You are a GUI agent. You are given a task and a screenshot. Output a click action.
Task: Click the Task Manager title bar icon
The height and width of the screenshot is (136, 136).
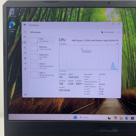coord(25,25)
